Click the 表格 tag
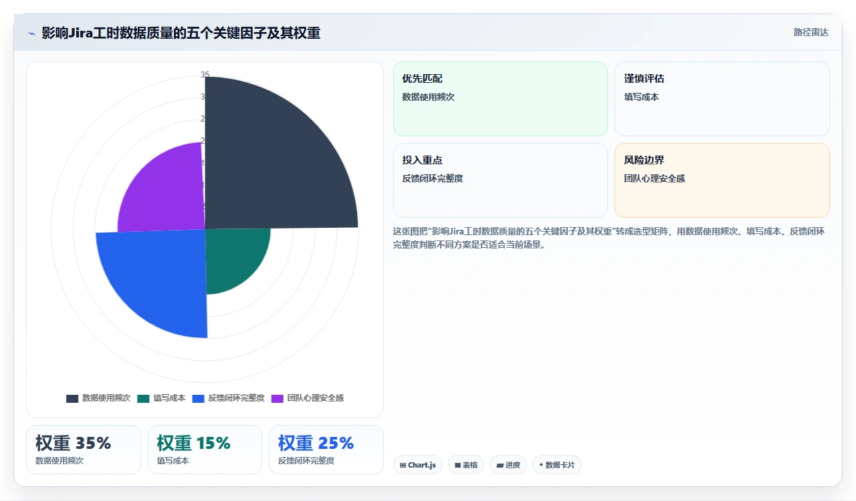 tap(466, 465)
